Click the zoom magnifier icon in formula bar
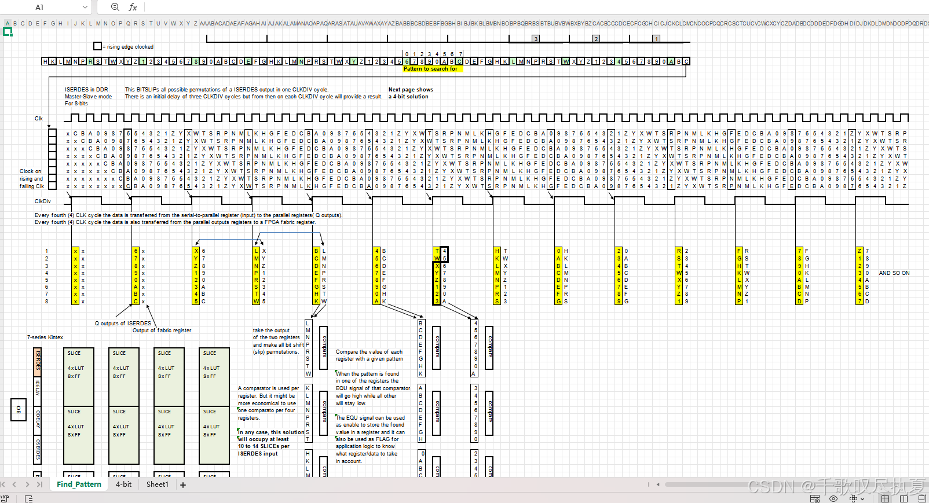 click(x=115, y=7)
